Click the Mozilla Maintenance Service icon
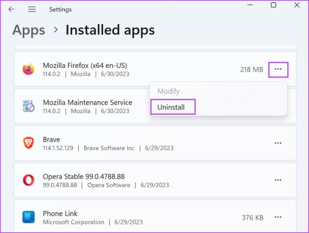Viewport: 309px width, 233px height. click(29, 106)
